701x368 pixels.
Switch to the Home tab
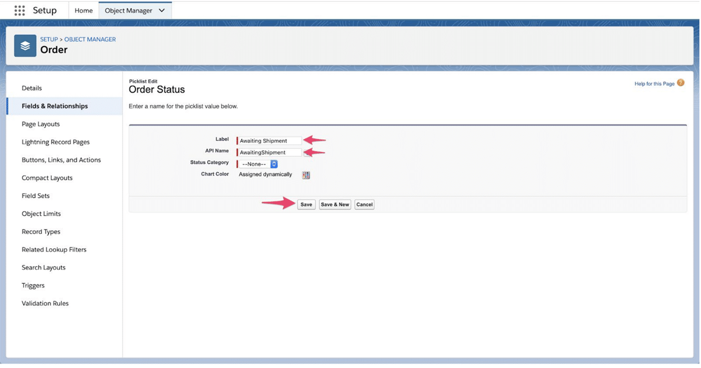[x=84, y=10]
